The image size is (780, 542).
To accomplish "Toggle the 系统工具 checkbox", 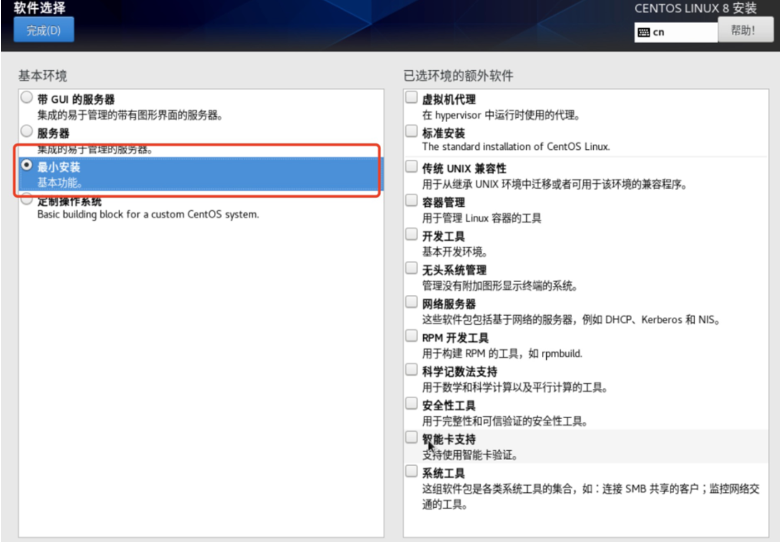I will click(x=411, y=471).
